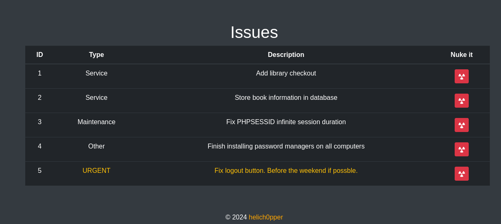Select the Description column header
The width and height of the screenshot is (501, 224).
point(286,55)
